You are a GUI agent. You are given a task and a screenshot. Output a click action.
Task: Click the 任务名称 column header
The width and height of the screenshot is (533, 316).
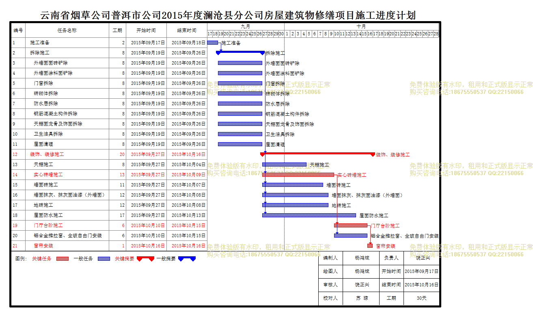click(x=67, y=30)
